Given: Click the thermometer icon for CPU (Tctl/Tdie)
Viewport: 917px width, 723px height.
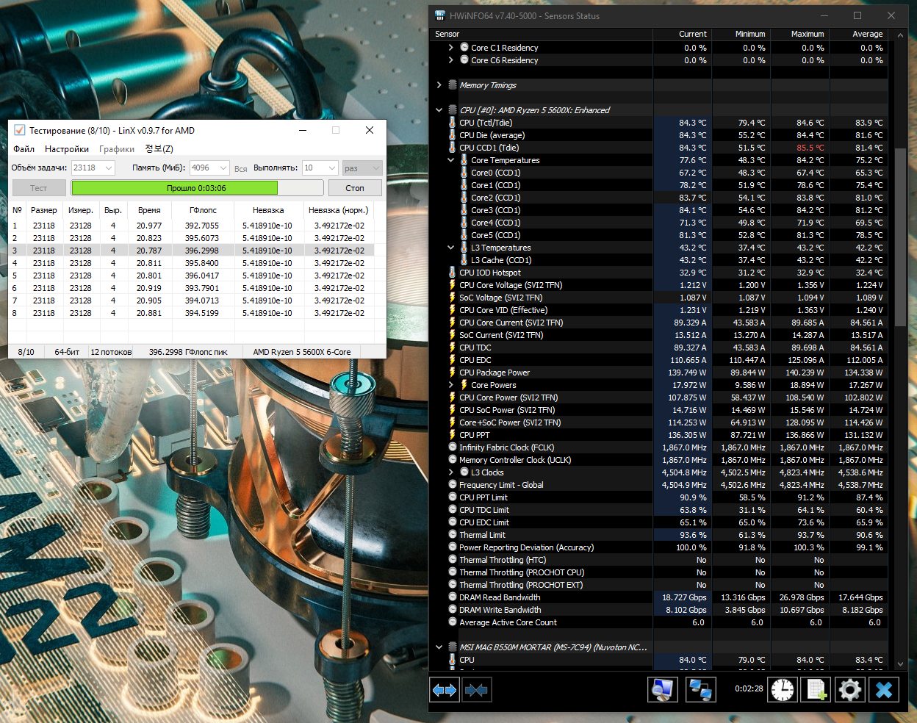Looking at the screenshot, I should point(453,123).
